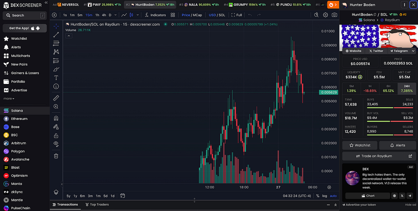This screenshot has height=211, width=418.
Task: Open the token options three-dot menu
Action: [404, 5]
